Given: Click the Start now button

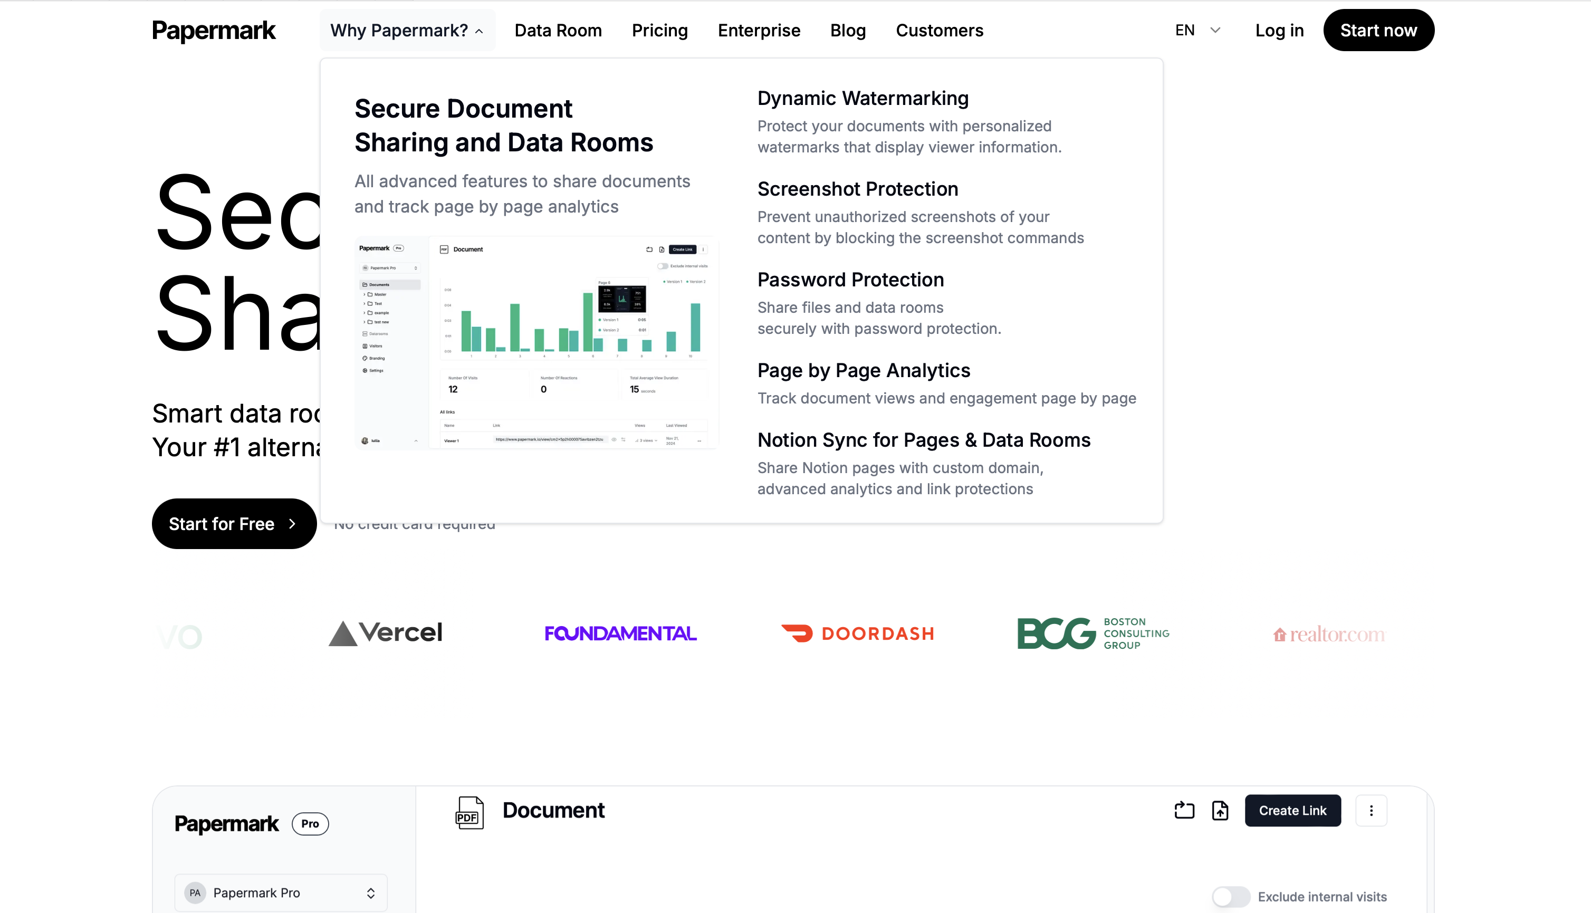Looking at the screenshot, I should click(1378, 30).
